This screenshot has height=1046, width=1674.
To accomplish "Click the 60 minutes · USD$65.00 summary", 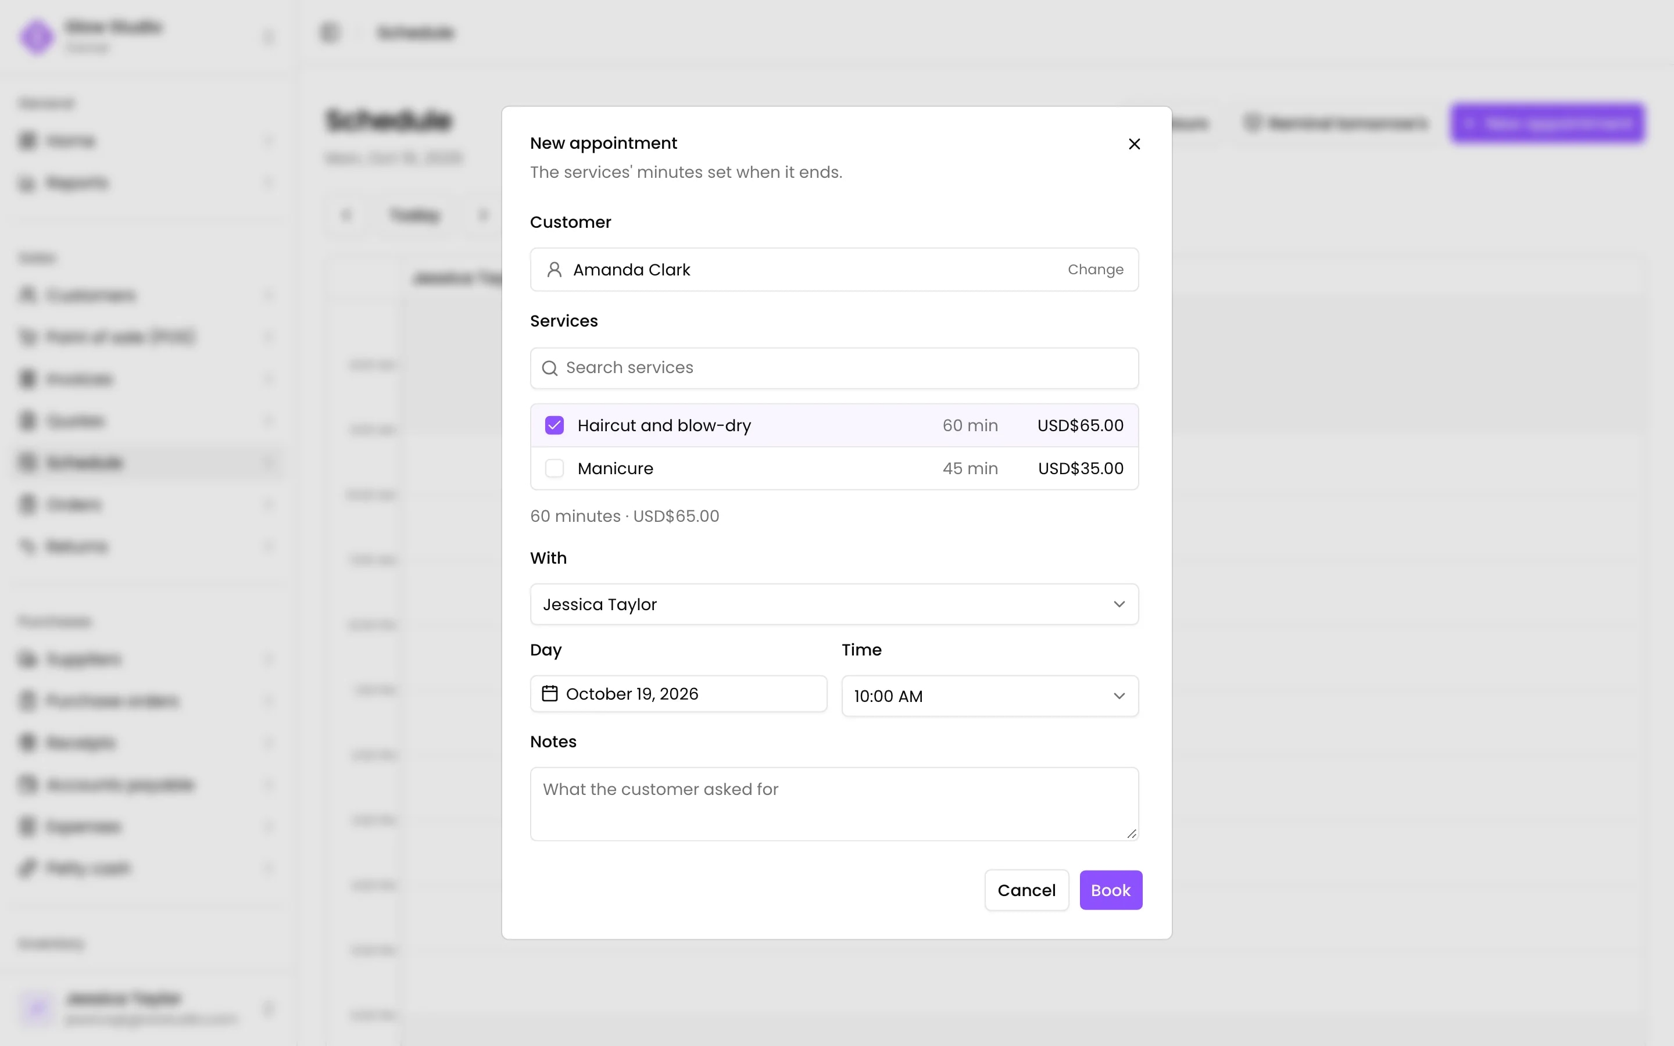I will tap(625, 516).
